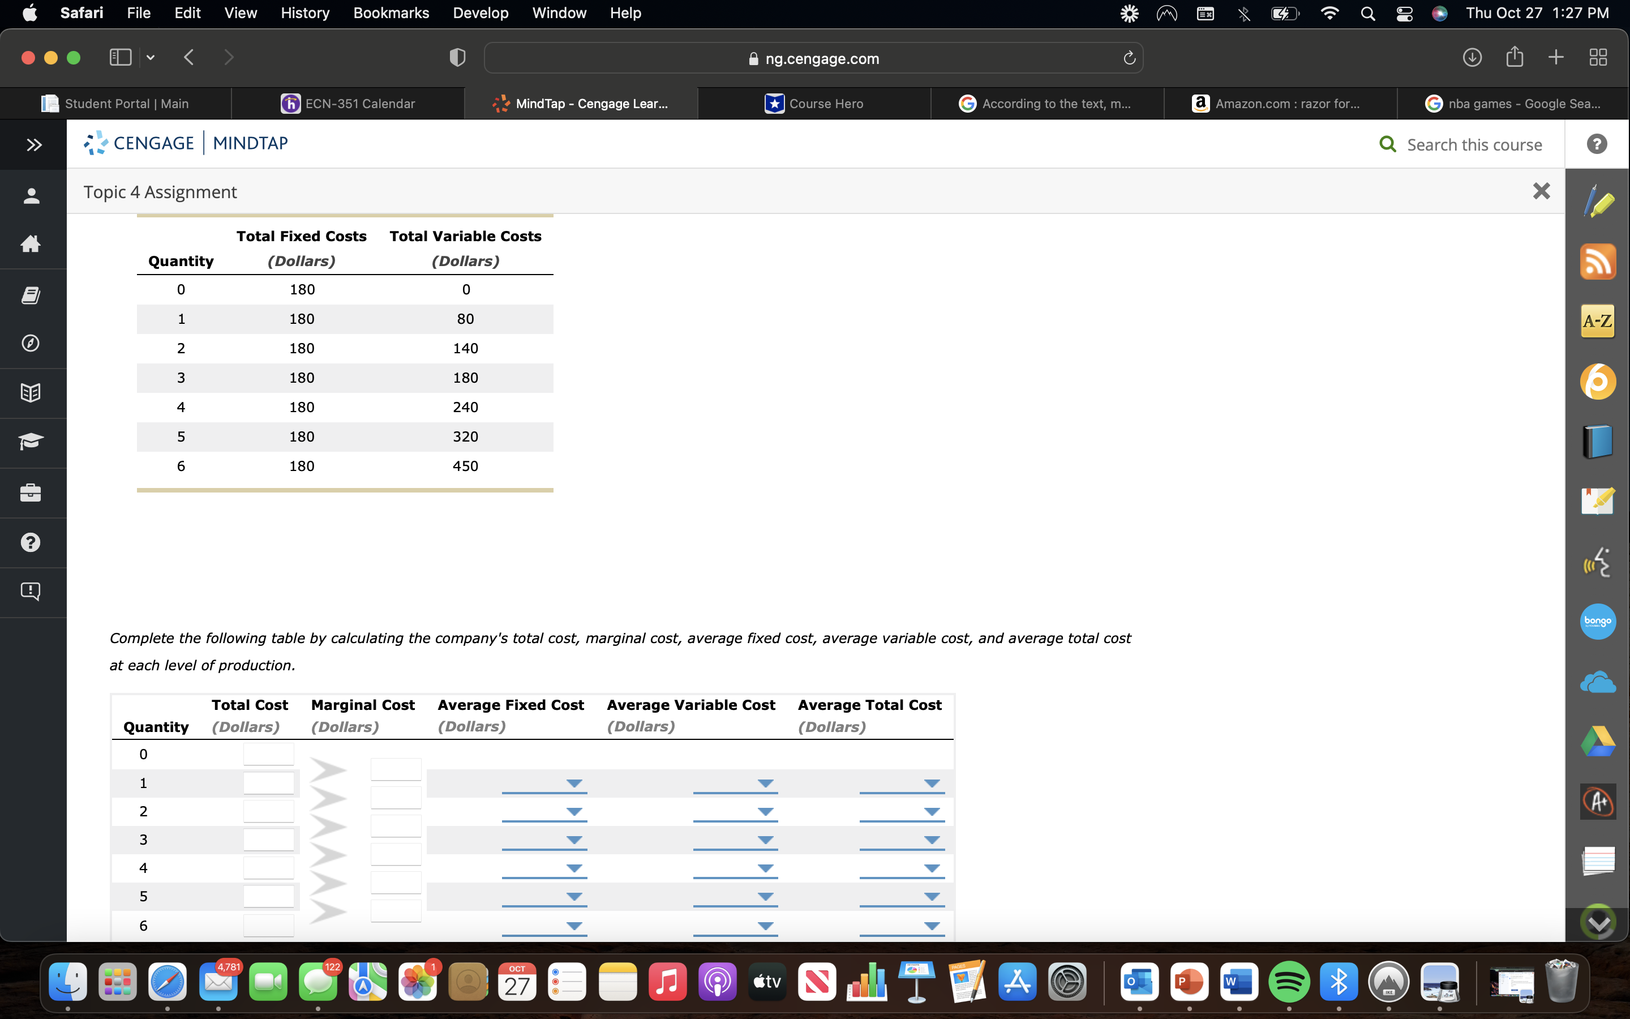The image size is (1630, 1019).
Task: Open the graduation cap study resources icon
Action: (x=31, y=442)
